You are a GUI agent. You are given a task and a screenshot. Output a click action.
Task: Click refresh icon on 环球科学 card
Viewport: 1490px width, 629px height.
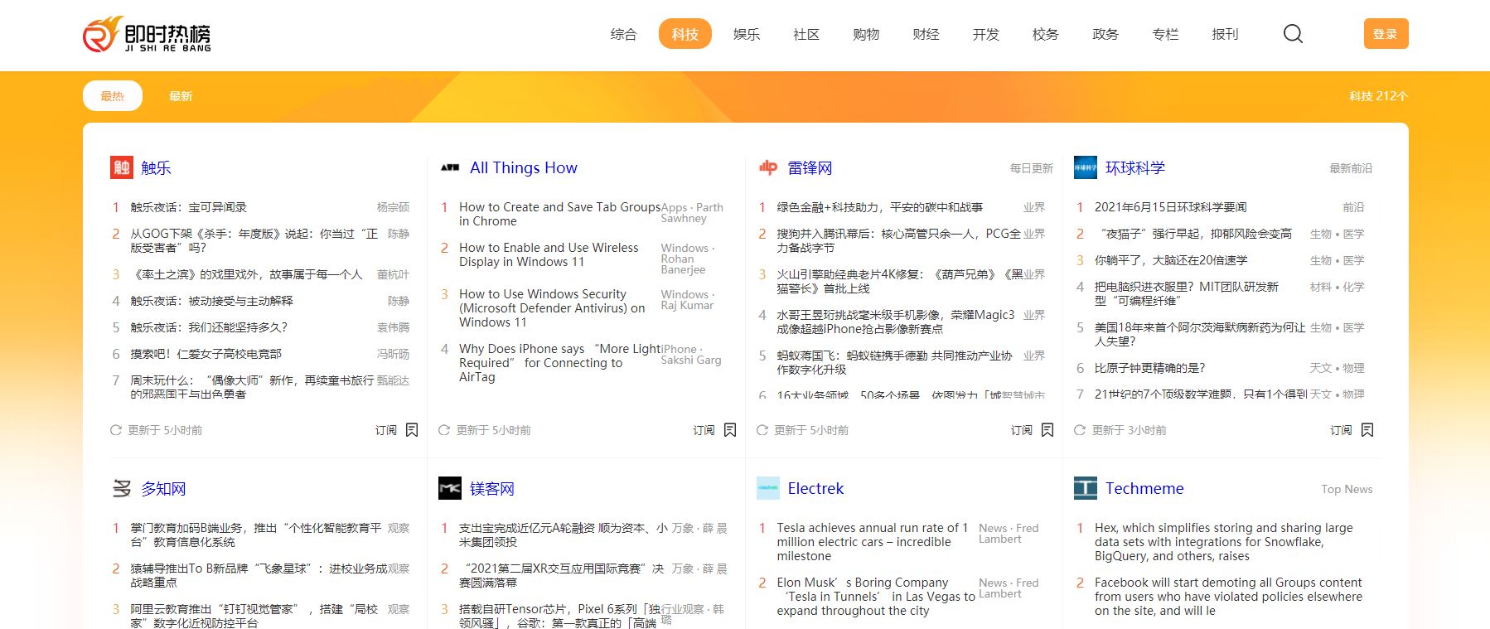pyautogui.click(x=1080, y=430)
